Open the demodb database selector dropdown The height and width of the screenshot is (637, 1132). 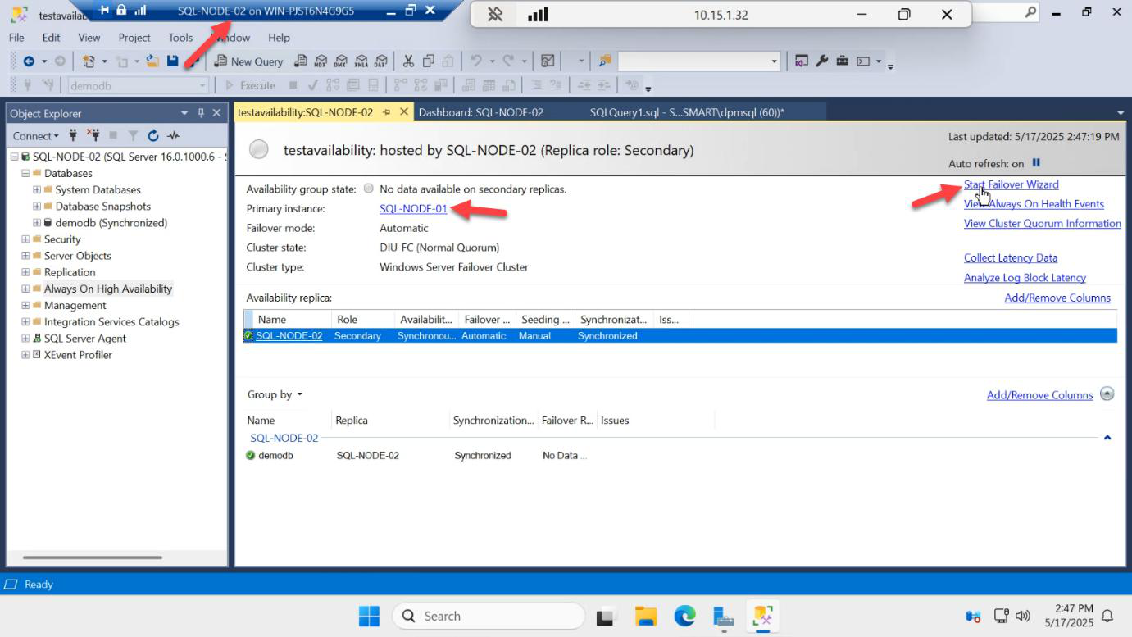[x=202, y=85]
